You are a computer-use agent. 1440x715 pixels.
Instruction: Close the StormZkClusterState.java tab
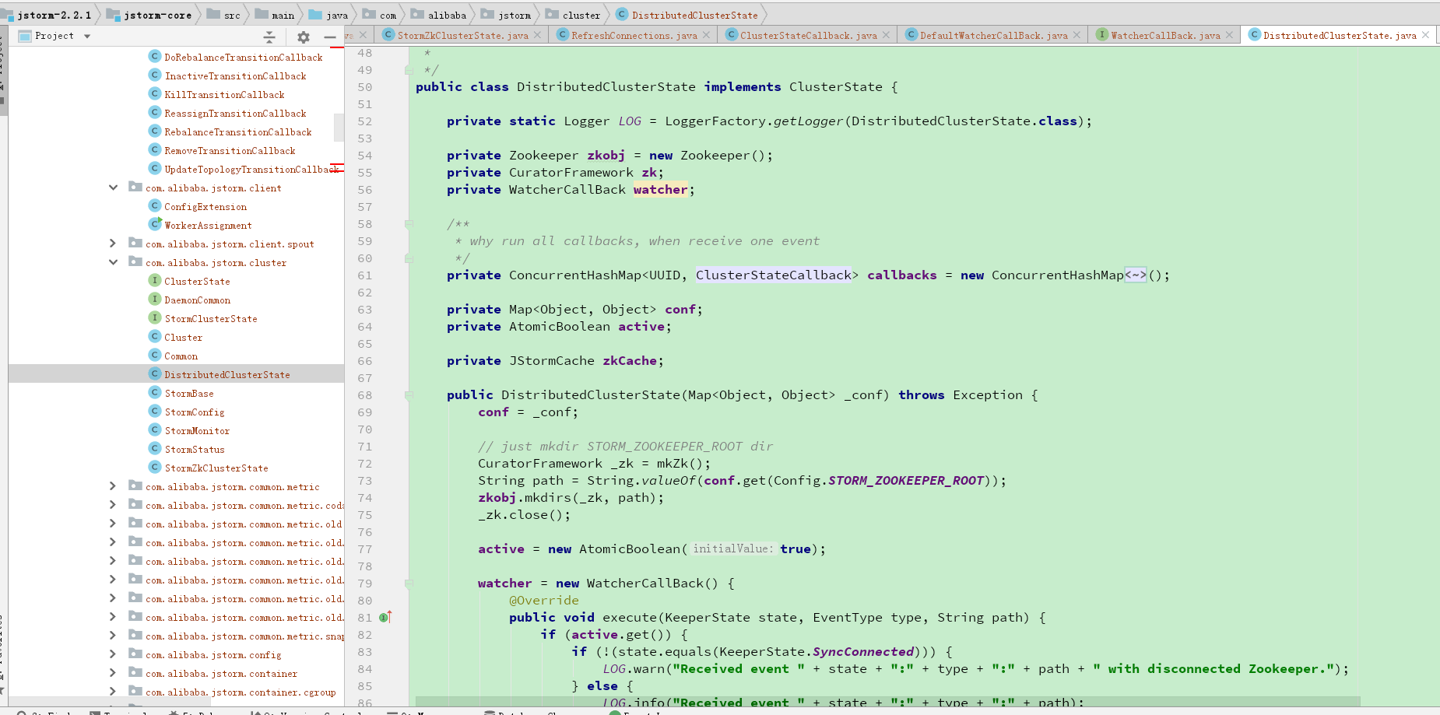point(537,35)
